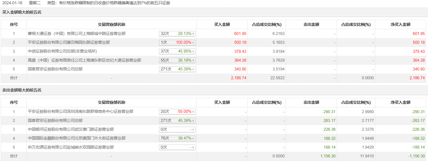Select sell ratio 2.7177

[368, 121]
